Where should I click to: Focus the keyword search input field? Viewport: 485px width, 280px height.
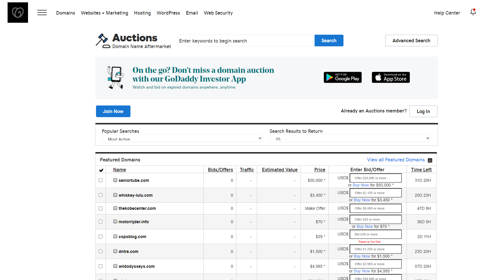tap(246, 40)
